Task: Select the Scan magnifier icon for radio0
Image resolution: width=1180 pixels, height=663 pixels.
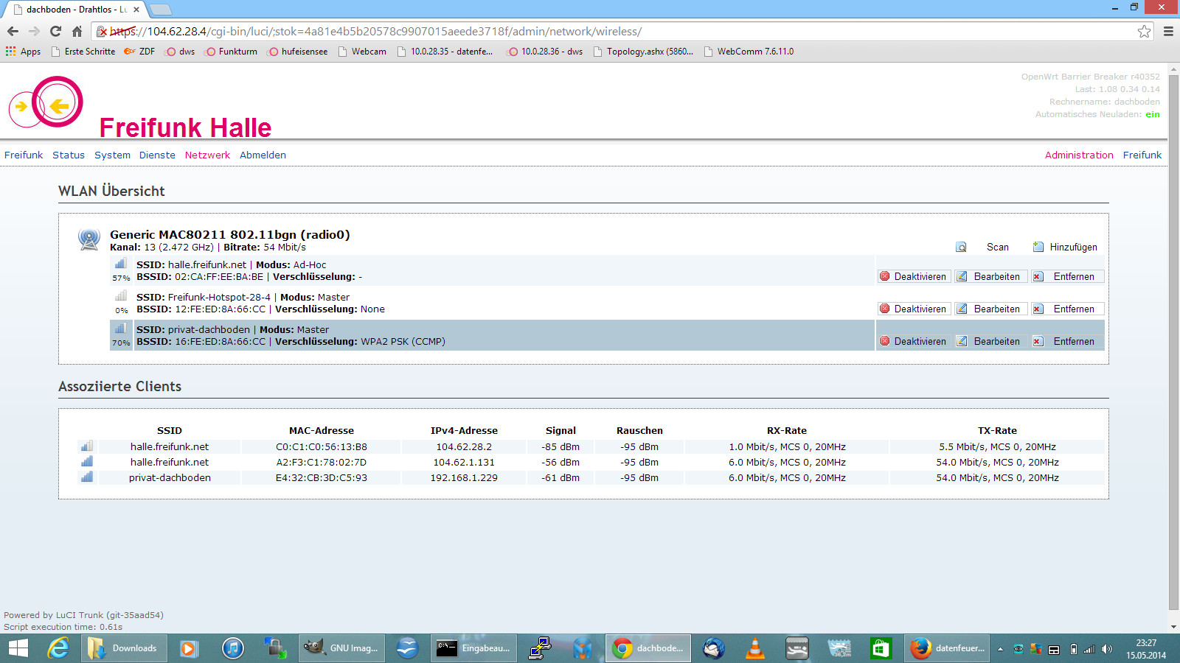Action: (x=961, y=247)
